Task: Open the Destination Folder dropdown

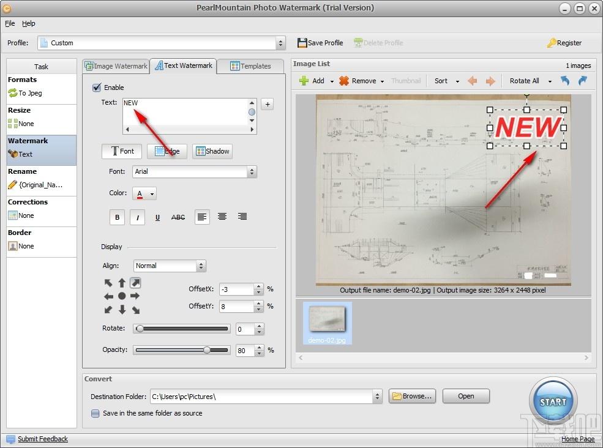Action: tap(377, 397)
